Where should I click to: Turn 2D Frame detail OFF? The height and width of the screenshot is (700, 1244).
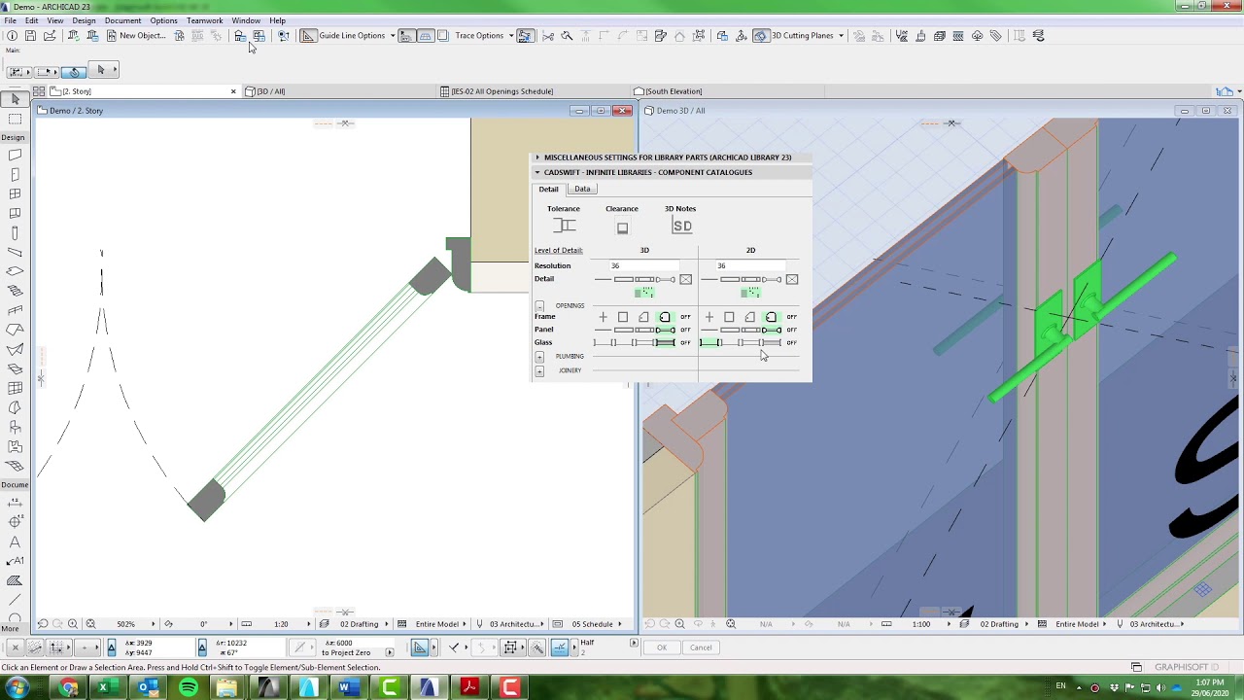(x=791, y=317)
